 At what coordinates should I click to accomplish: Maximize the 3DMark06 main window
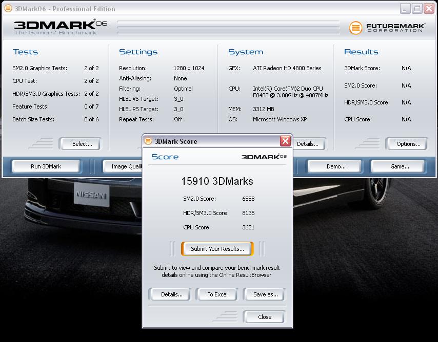(x=417, y=9)
